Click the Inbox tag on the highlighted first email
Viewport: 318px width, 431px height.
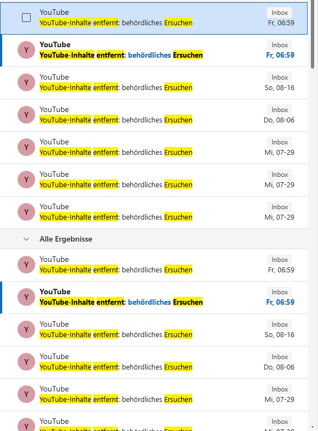[280, 13]
